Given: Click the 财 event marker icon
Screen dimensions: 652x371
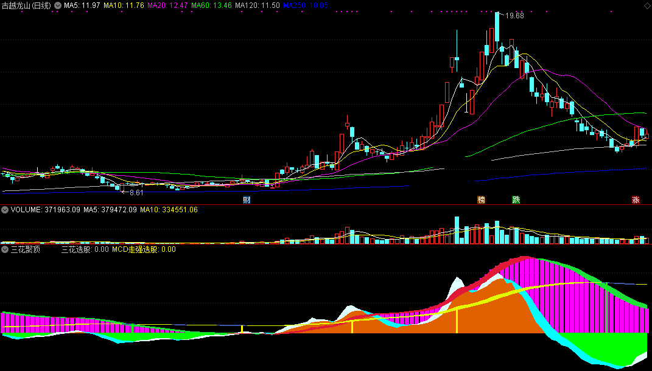Looking at the screenshot, I should pyautogui.click(x=247, y=200).
